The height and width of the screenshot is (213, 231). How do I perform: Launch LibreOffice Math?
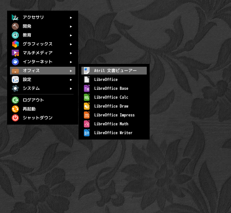tap(114, 124)
